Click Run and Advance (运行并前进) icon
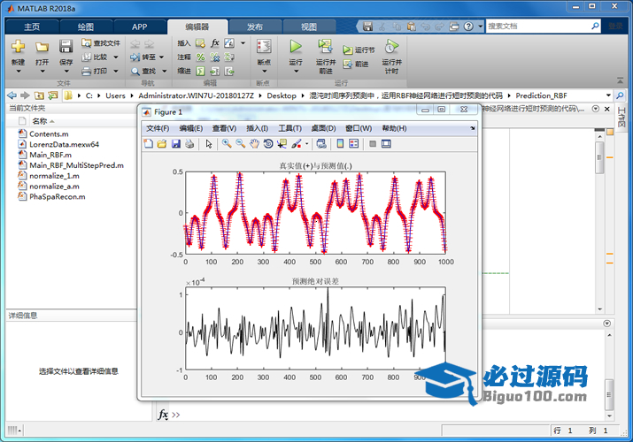The height and width of the screenshot is (442, 633). click(326, 47)
